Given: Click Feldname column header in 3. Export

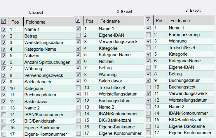Looking at the screenshot, I should (x=180, y=21).
